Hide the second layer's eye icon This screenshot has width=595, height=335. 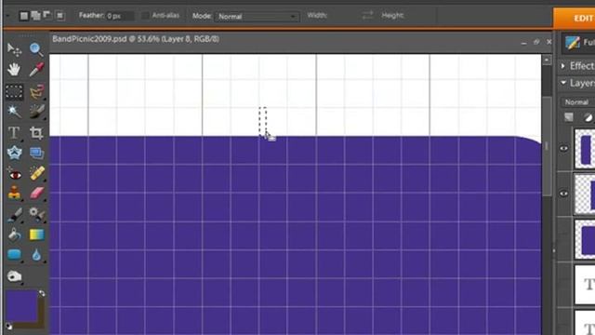(x=564, y=194)
